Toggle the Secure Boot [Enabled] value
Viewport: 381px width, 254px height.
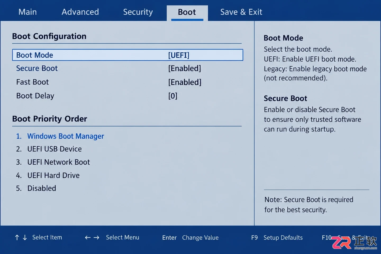tap(185, 69)
